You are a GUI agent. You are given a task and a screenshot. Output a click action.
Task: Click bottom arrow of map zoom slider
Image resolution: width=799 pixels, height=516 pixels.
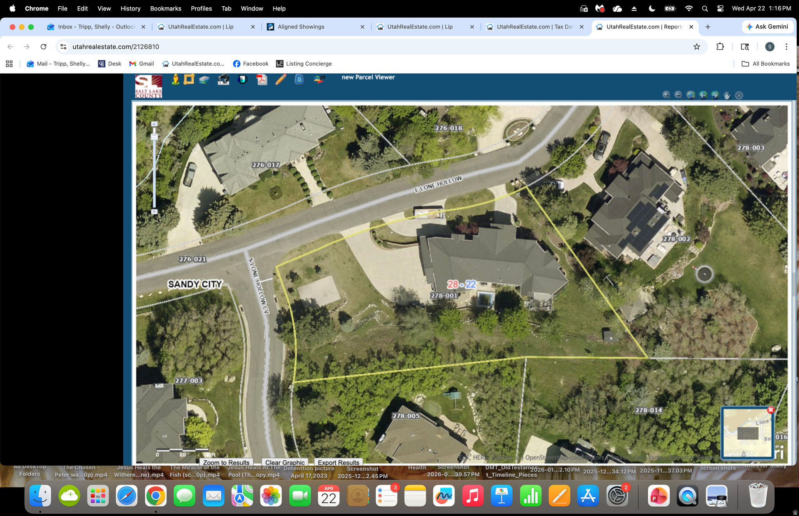(x=154, y=212)
